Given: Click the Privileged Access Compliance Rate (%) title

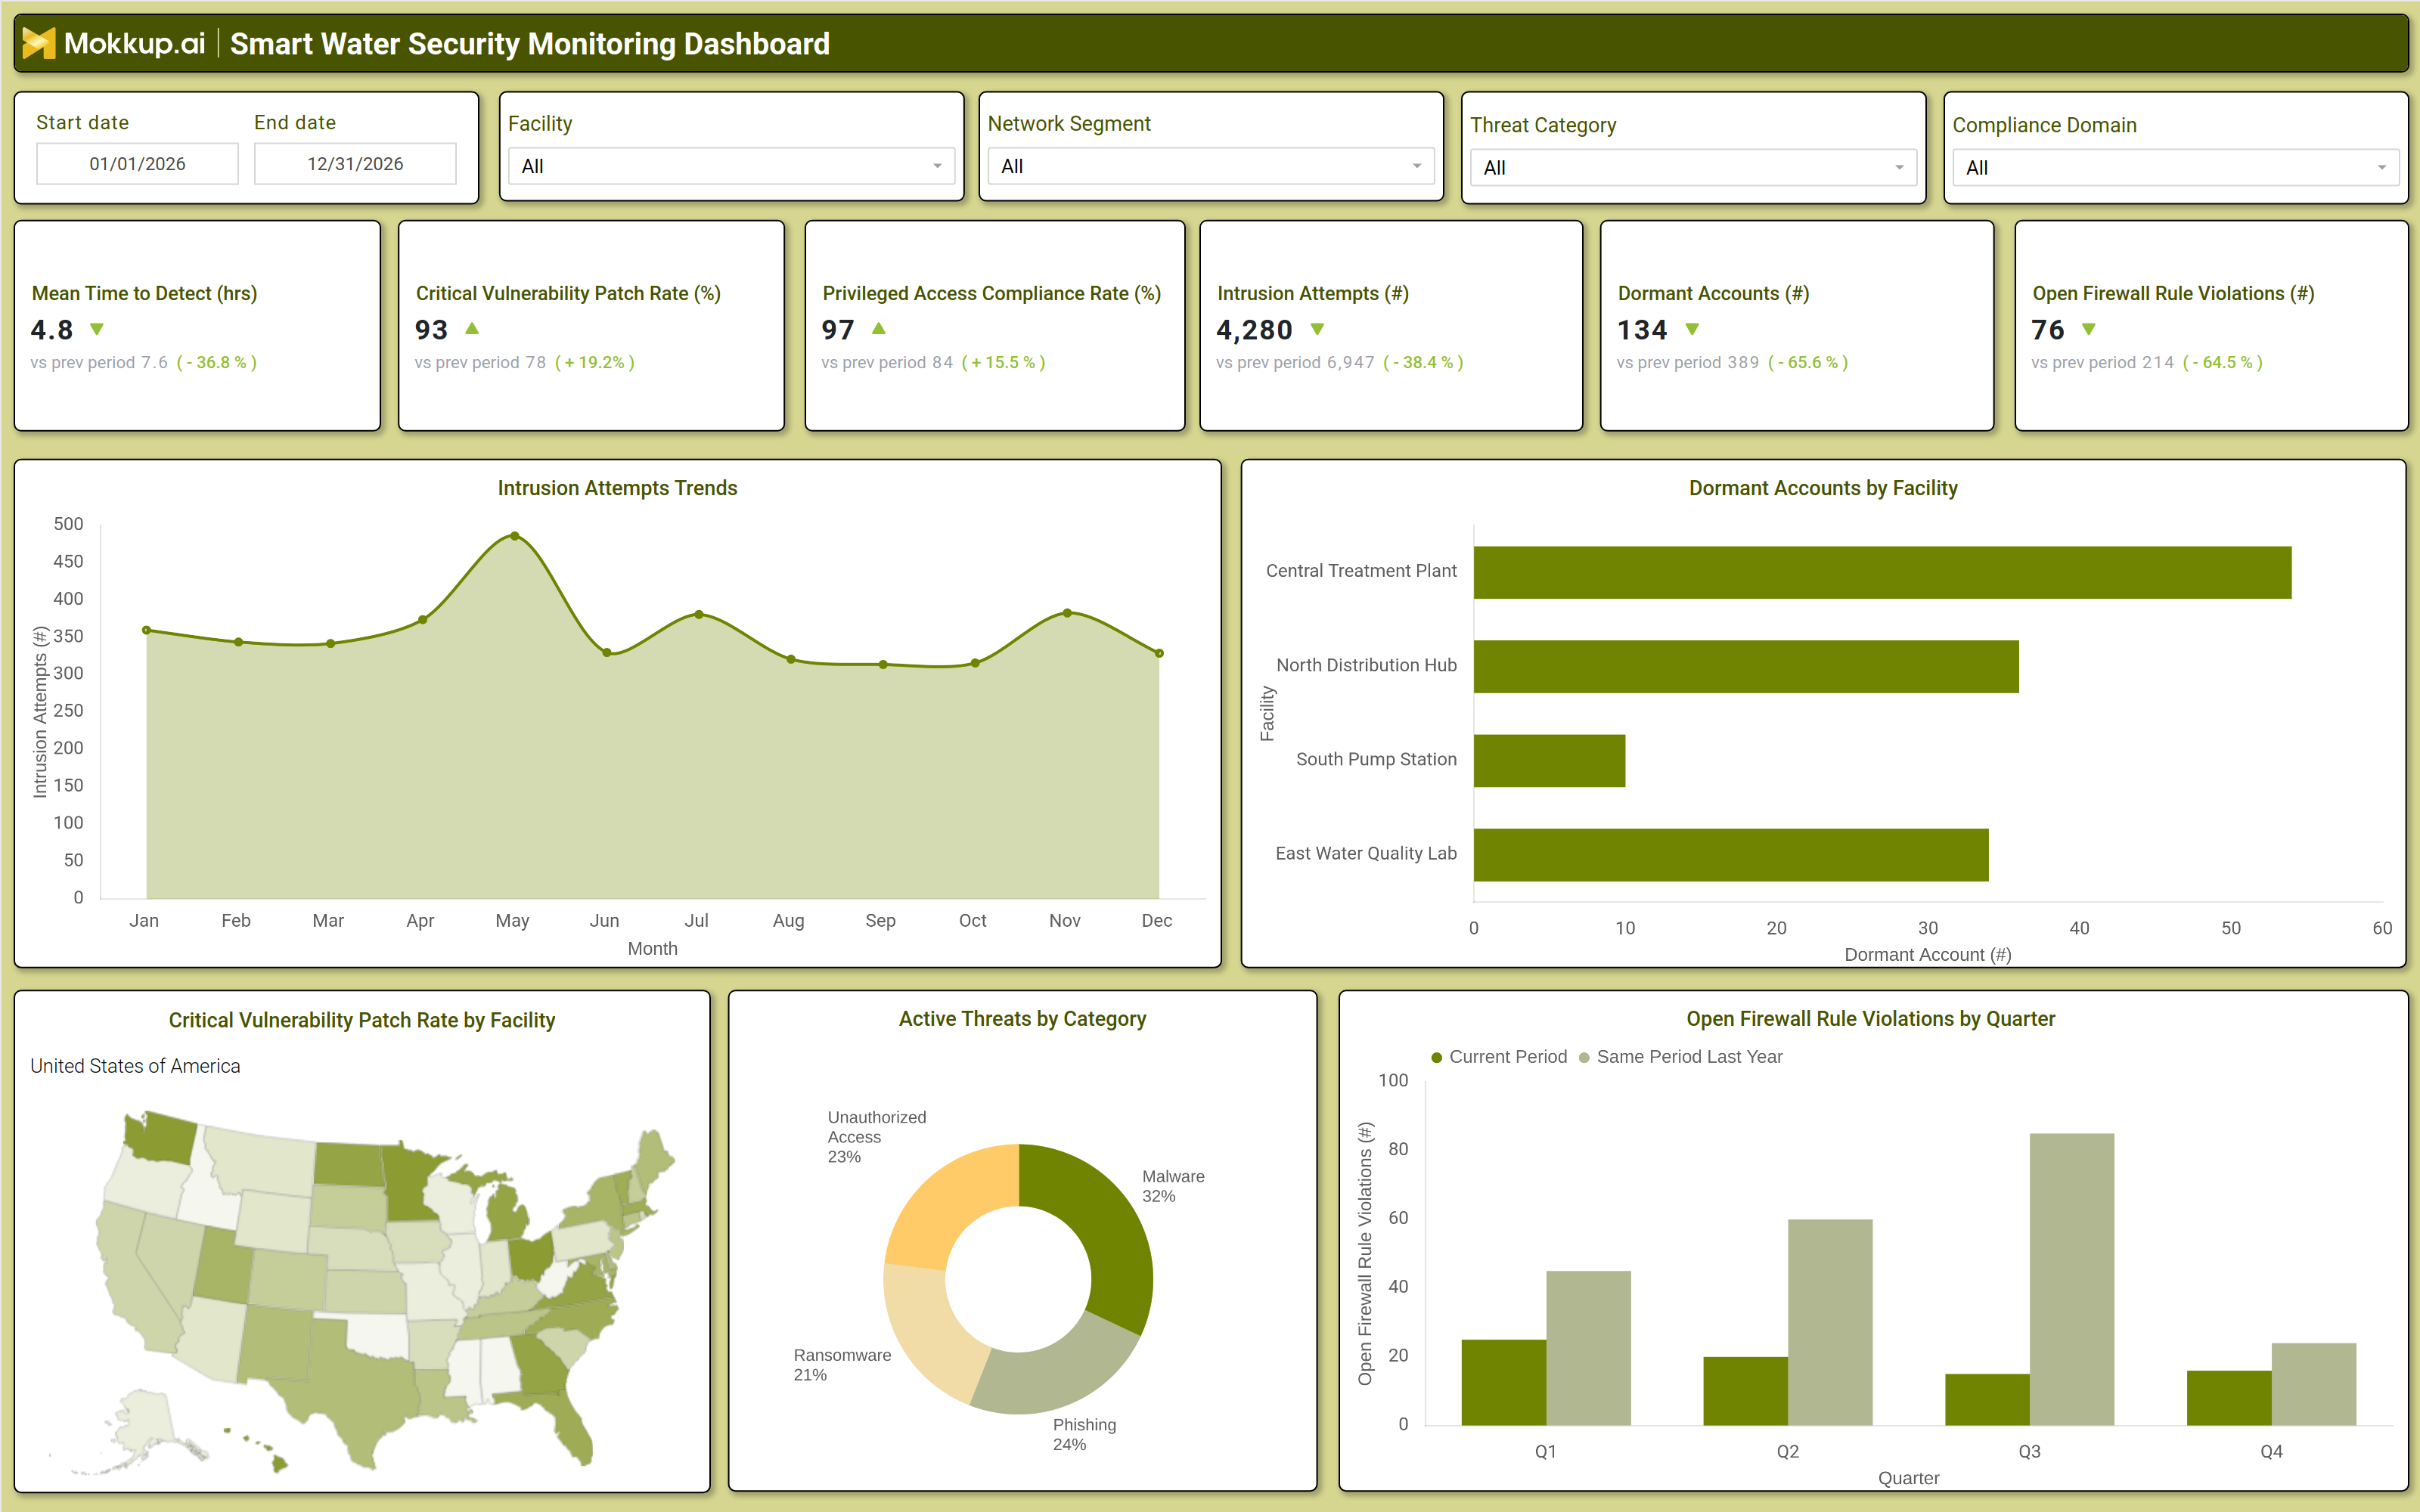Looking at the screenshot, I should (x=991, y=293).
